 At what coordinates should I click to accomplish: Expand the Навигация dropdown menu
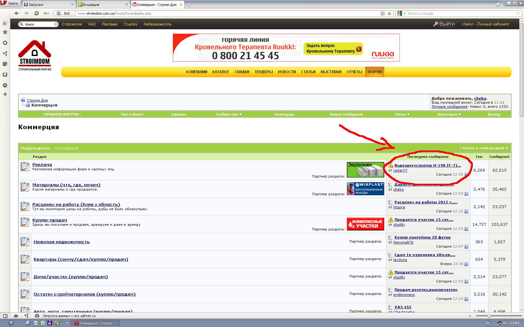click(449, 114)
